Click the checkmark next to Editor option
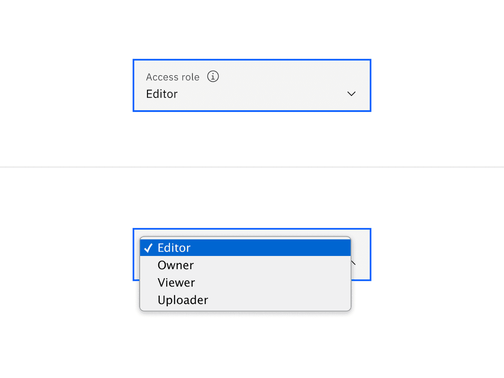This screenshot has width=504, height=378. 148,247
